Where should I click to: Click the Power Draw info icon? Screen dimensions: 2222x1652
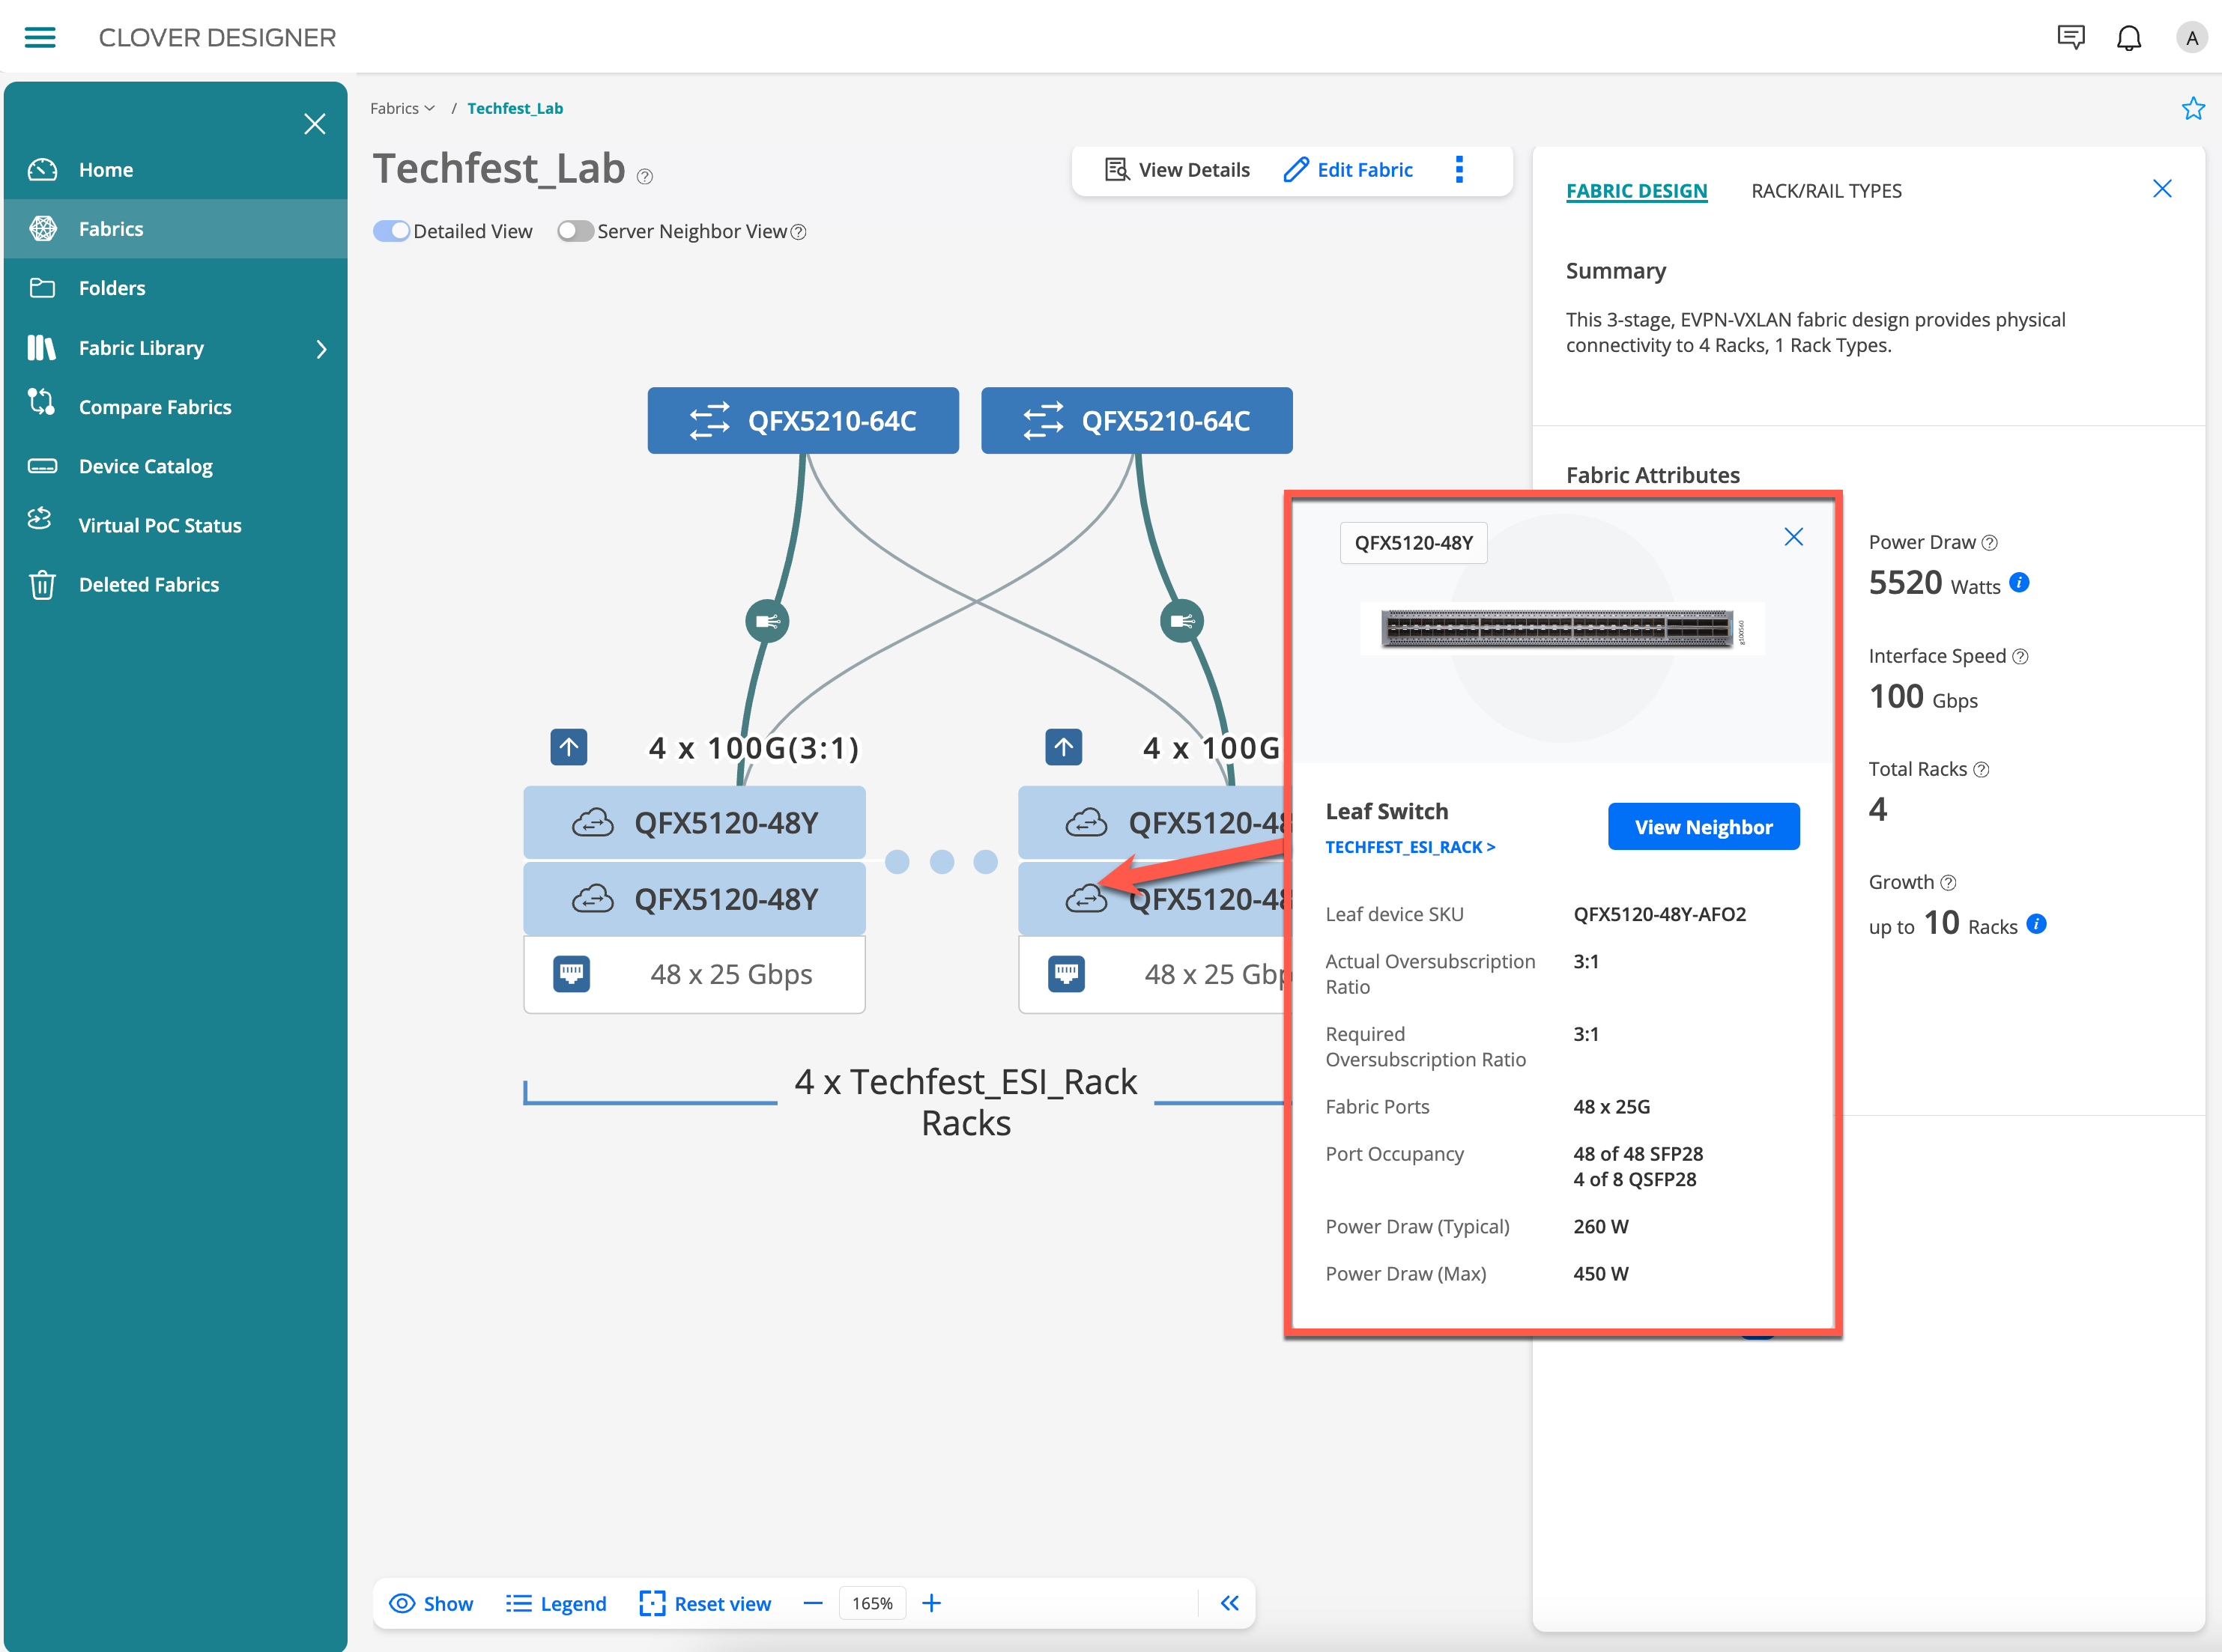pyautogui.click(x=2019, y=582)
